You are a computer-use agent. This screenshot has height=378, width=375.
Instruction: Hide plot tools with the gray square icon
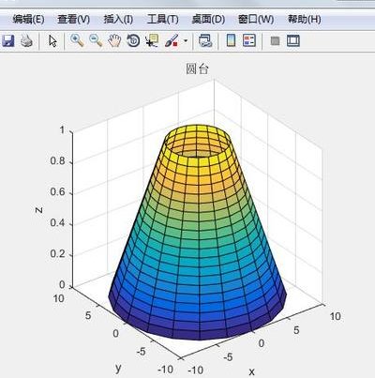(x=275, y=40)
